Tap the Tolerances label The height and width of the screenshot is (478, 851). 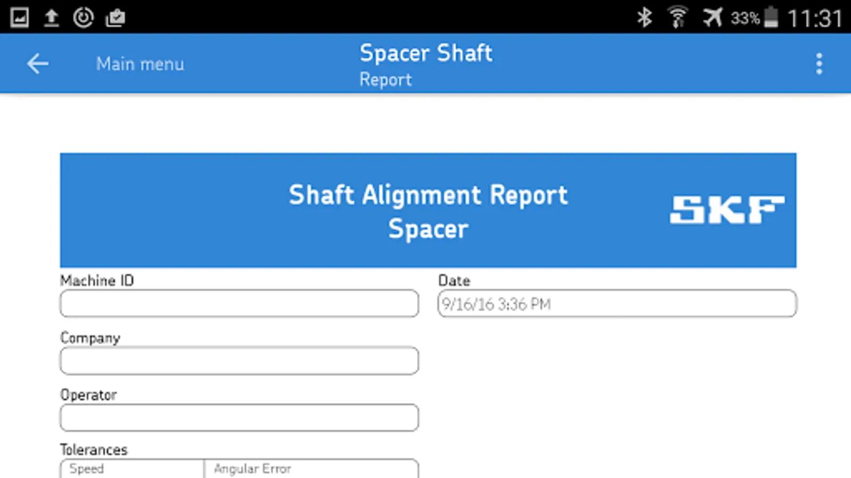tap(94, 450)
